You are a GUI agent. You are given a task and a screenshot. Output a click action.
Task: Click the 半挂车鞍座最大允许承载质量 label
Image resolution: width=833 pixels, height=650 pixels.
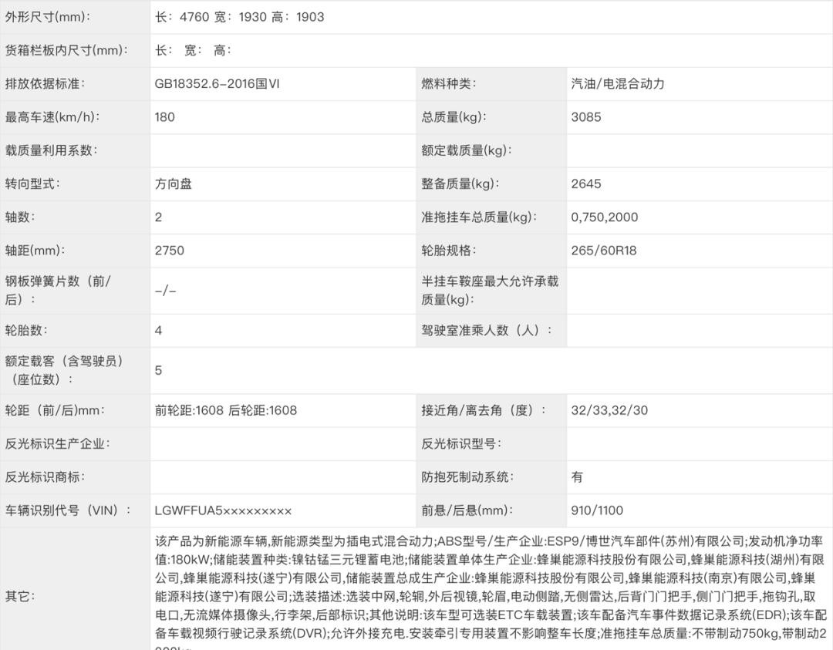click(x=490, y=291)
